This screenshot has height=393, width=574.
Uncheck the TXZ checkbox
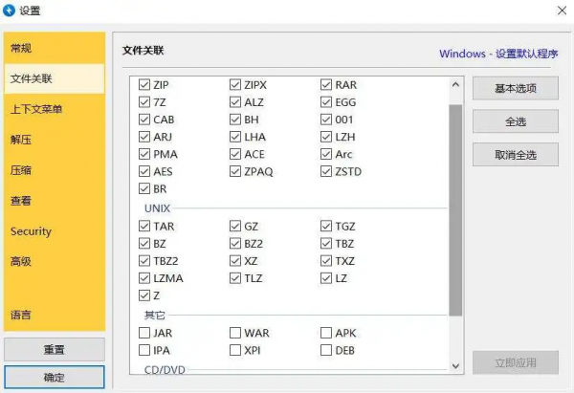point(326,261)
